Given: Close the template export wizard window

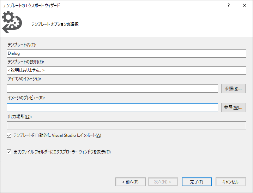Looking at the screenshot, I should (245, 5).
